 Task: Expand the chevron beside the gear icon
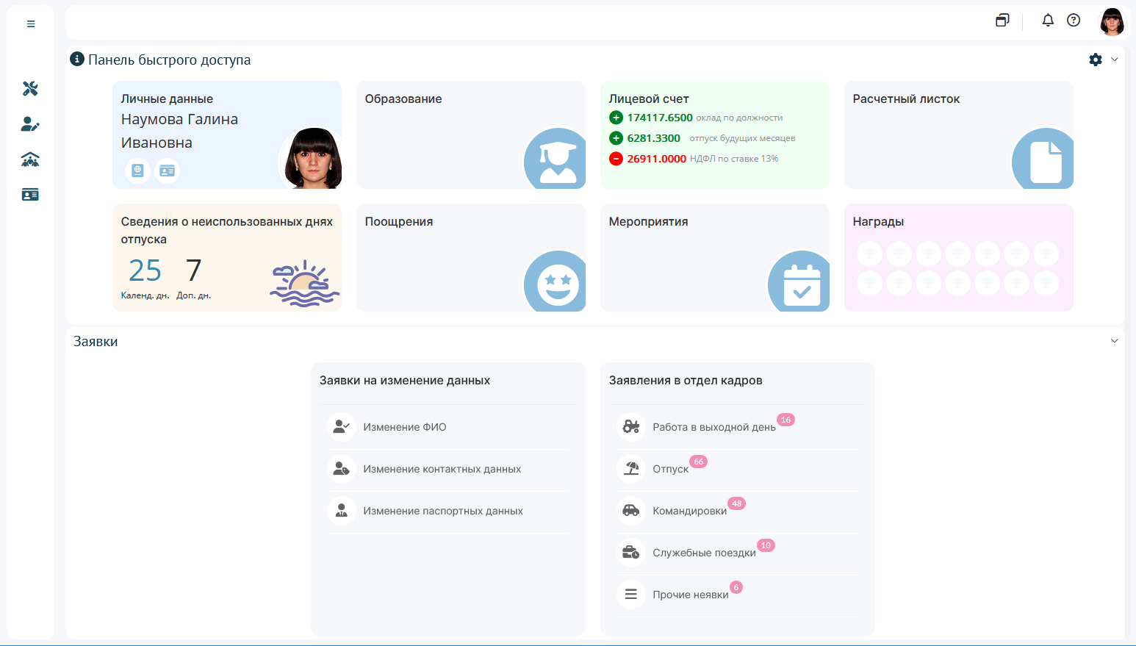tap(1115, 60)
